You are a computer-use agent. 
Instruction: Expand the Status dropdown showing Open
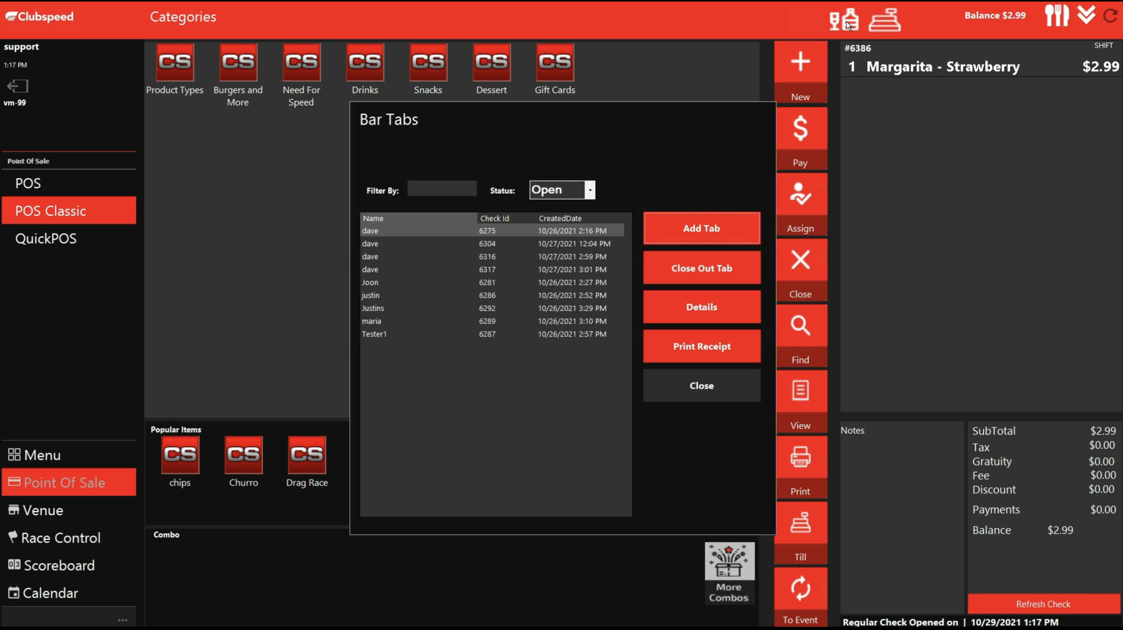pos(590,190)
